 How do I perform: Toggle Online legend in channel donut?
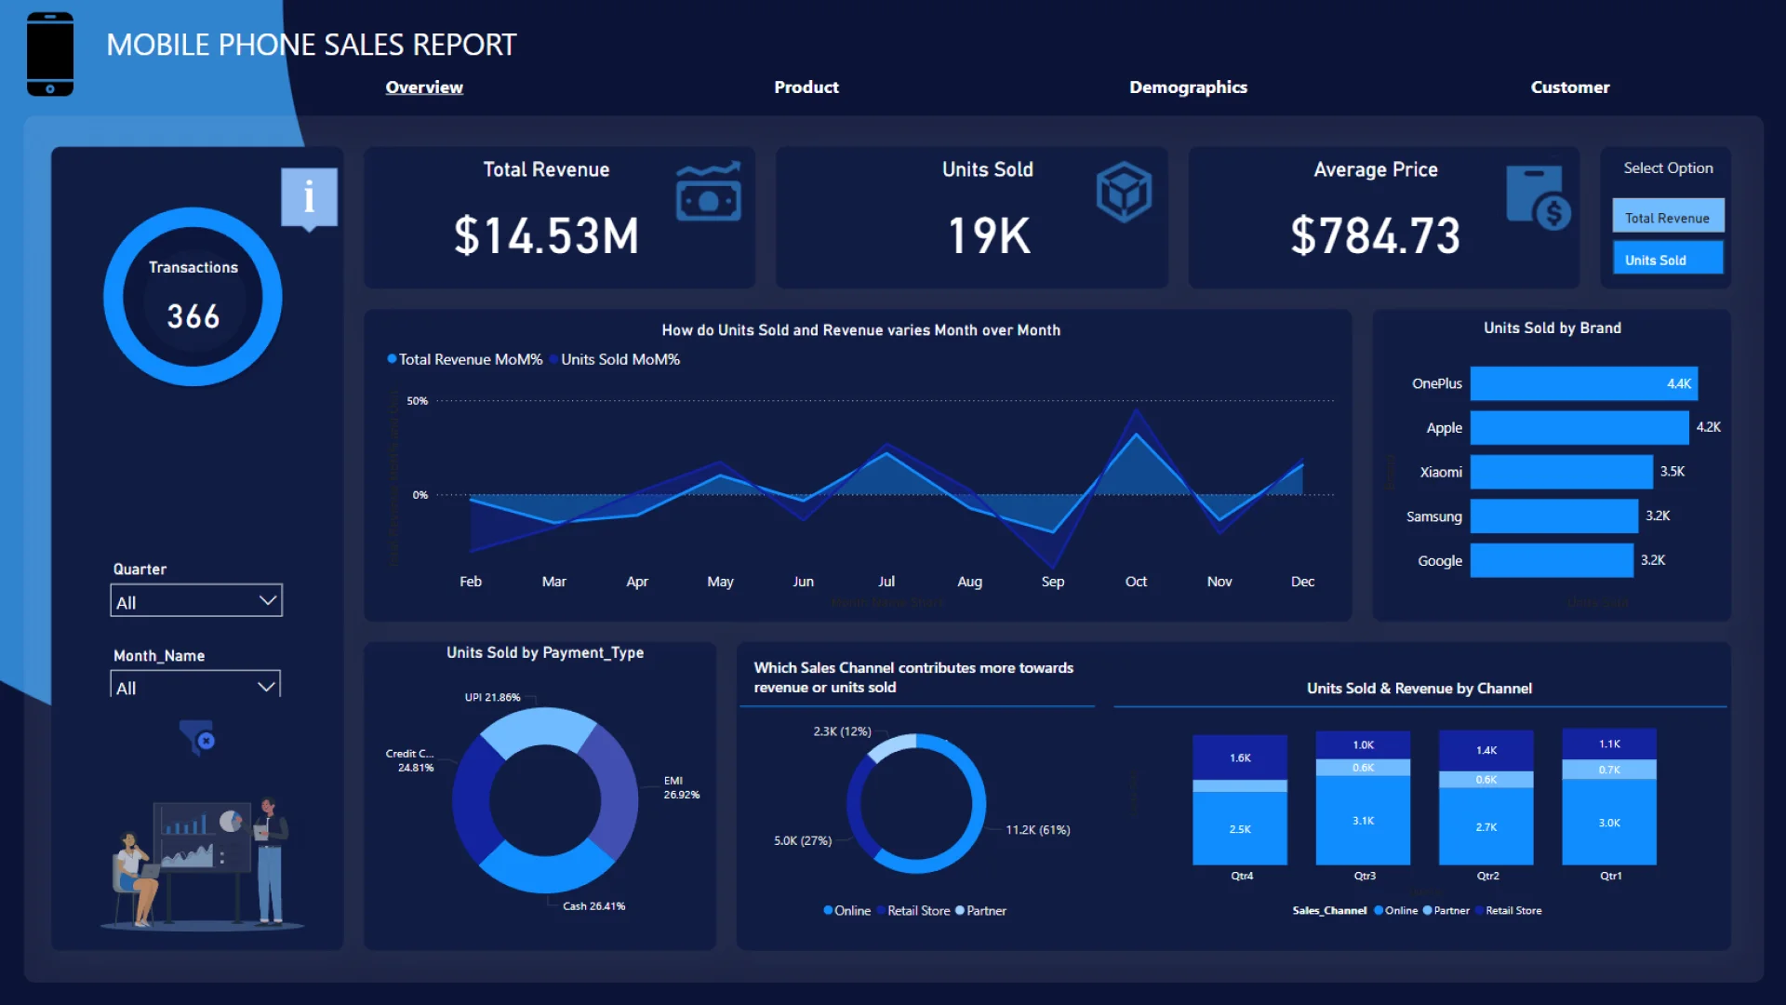[x=846, y=910]
